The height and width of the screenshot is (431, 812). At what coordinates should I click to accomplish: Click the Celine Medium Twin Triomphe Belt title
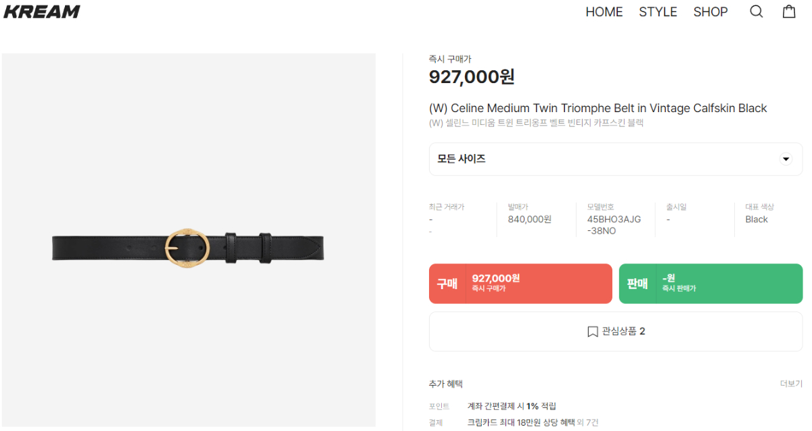pyautogui.click(x=598, y=108)
